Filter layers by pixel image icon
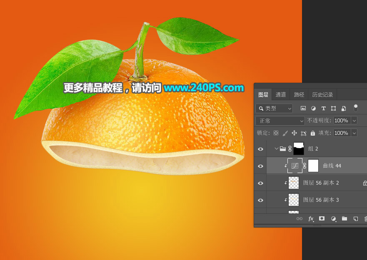 click(x=303, y=108)
